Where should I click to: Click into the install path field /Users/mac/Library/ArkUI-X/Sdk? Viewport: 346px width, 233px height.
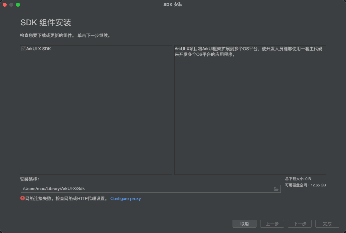point(151,189)
